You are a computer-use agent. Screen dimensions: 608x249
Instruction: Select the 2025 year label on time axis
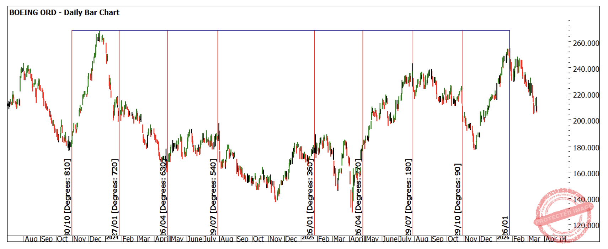[x=308, y=238]
